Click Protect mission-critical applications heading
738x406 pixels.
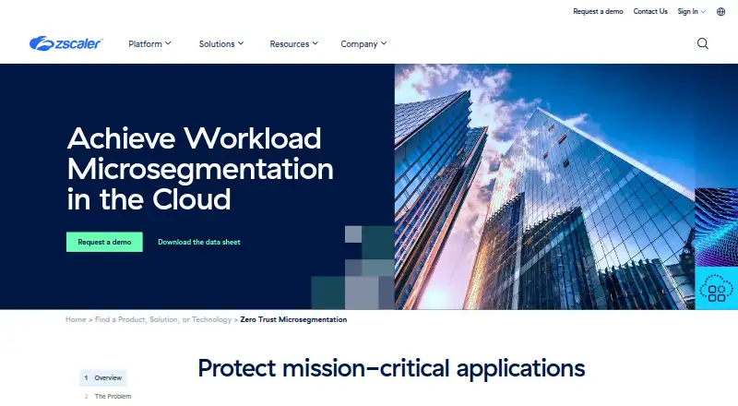pyautogui.click(x=391, y=368)
